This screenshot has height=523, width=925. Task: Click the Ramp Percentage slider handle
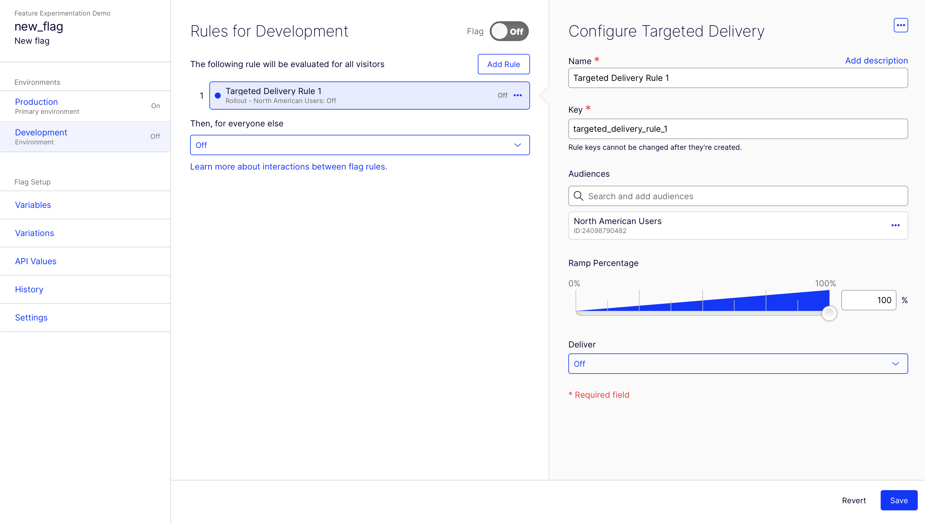(x=829, y=313)
